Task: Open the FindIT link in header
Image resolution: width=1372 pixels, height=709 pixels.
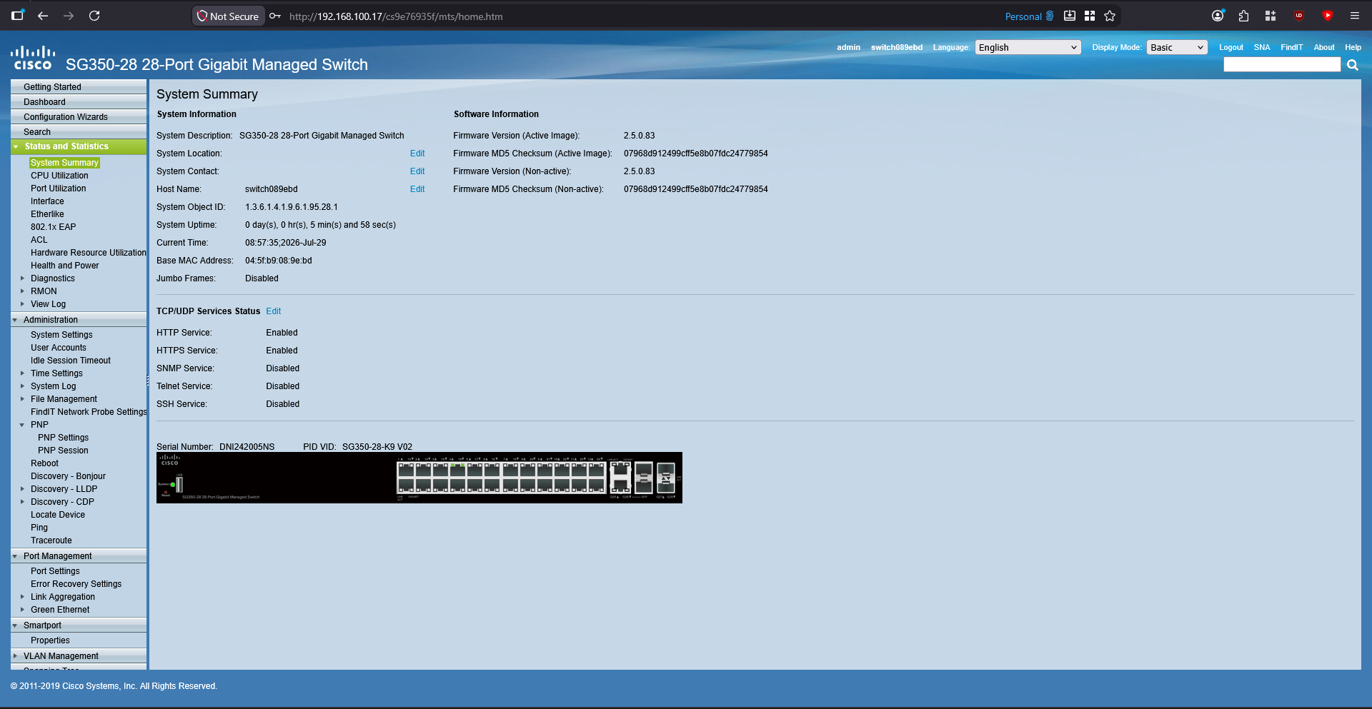Action: point(1291,47)
